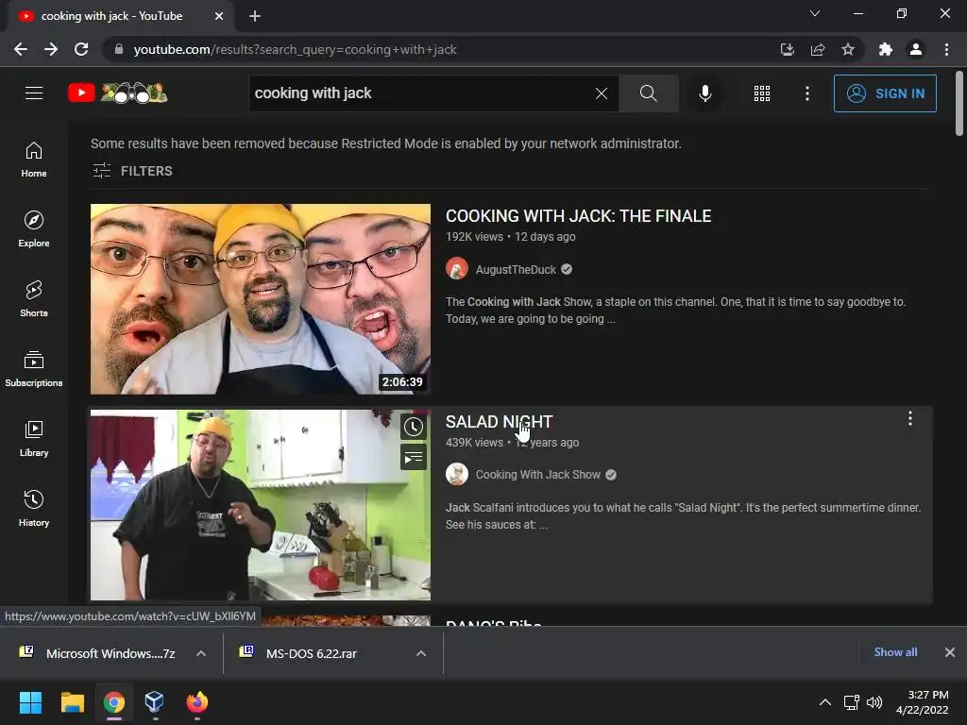Click Cooking With Jack Show avatar
The width and height of the screenshot is (967, 725).
(457, 474)
